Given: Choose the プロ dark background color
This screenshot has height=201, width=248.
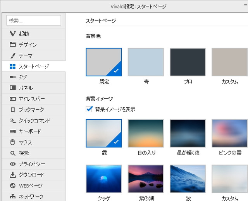Looking at the screenshot, I should pos(188,62).
